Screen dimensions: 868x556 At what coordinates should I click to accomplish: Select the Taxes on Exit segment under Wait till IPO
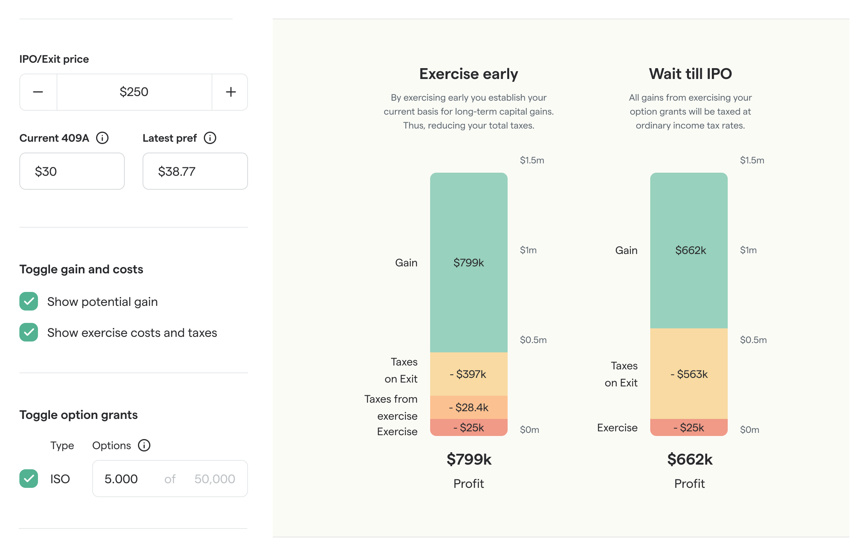coord(689,374)
